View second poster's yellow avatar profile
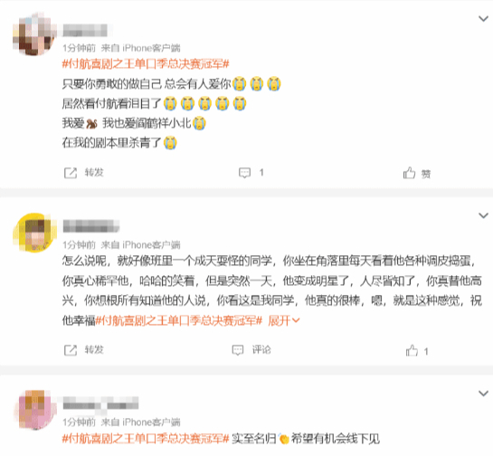Image resolution: width=493 pixels, height=456 pixels. pos(34,233)
